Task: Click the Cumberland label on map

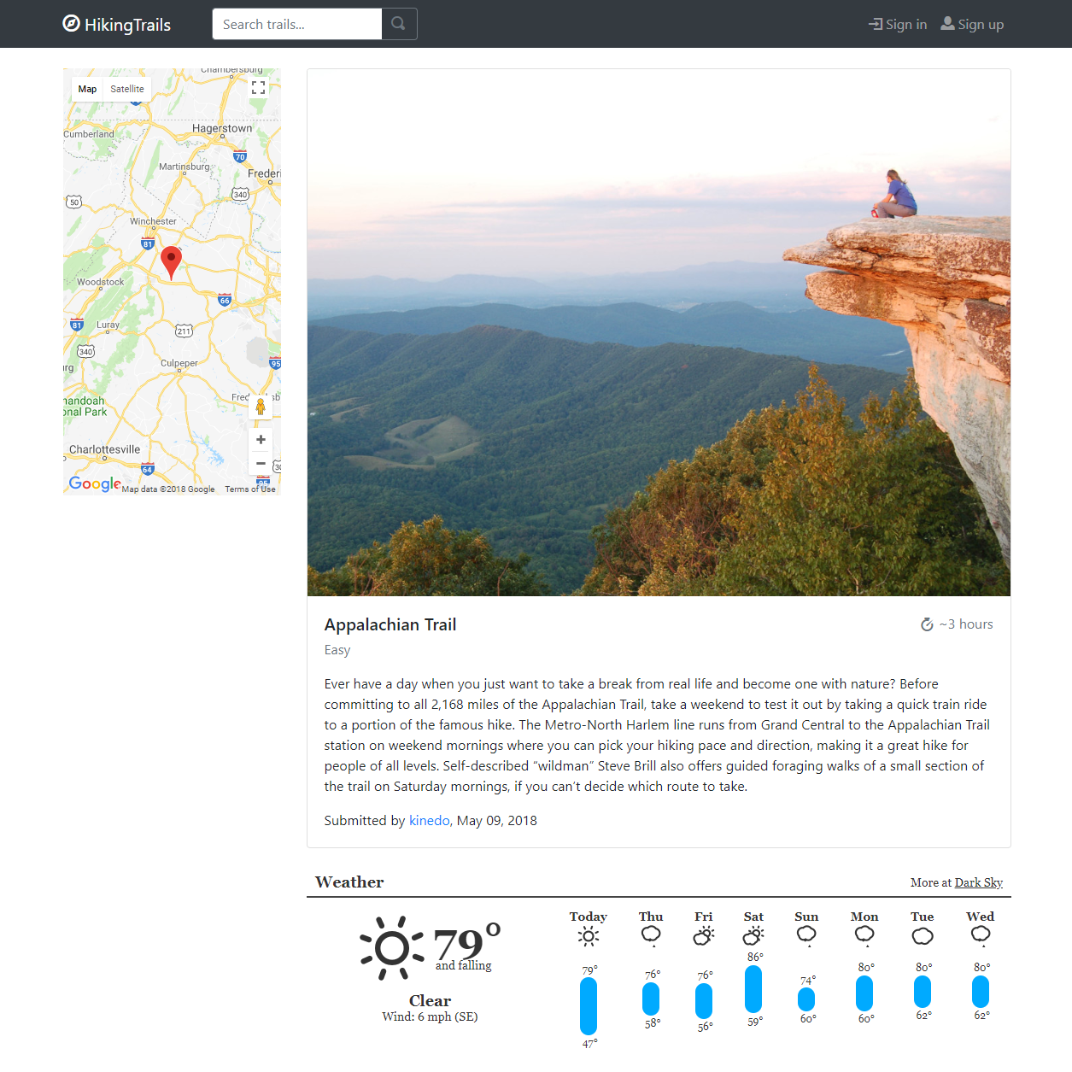Action: point(89,134)
